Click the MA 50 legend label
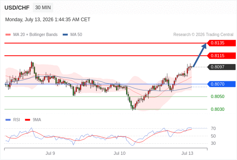 pyautogui.click(x=76, y=35)
